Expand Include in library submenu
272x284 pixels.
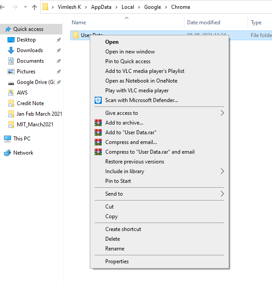pyautogui.click(x=159, y=171)
